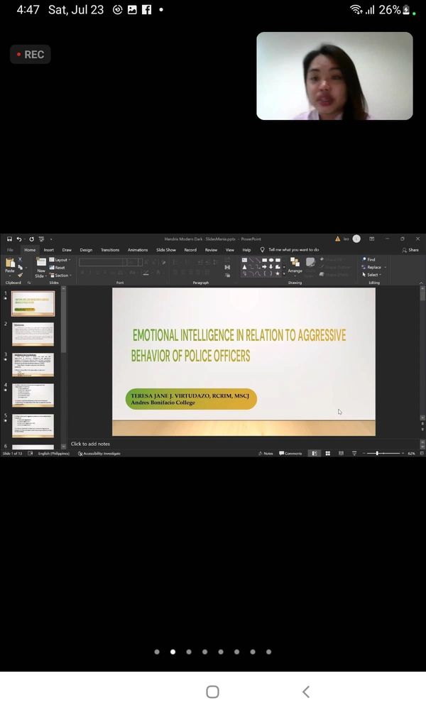Click the Share icon button

(x=410, y=250)
